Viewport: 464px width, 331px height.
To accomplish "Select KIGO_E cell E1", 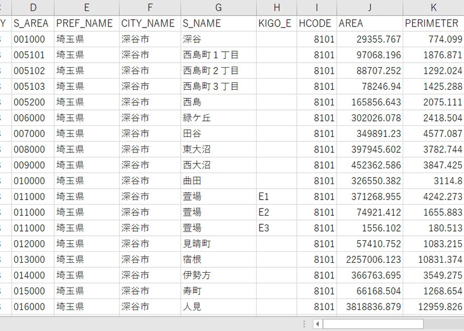I will pyautogui.click(x=277, y=196).
